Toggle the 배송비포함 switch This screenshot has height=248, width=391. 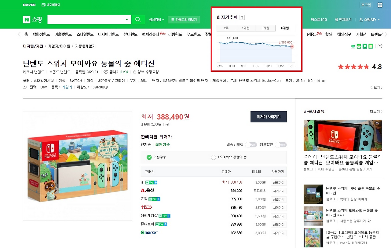[x=251, y=144]
